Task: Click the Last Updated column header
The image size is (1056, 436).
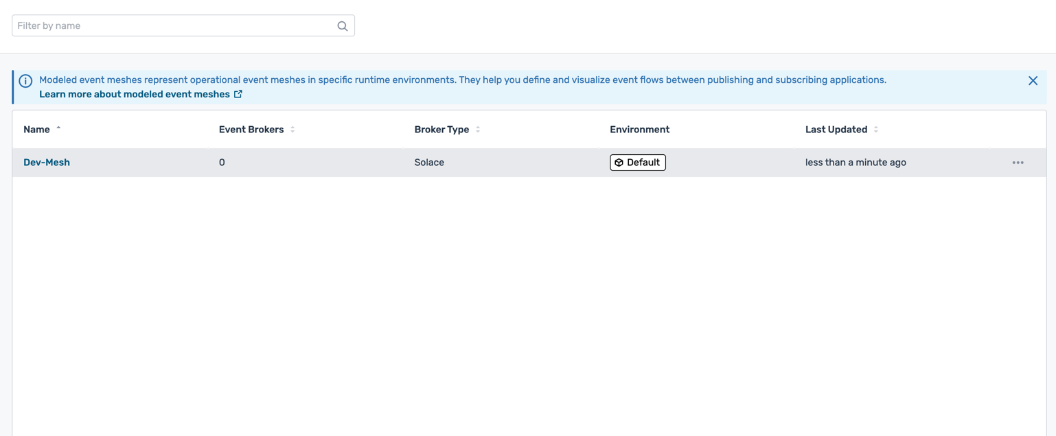Action: (x=836, y=130)
